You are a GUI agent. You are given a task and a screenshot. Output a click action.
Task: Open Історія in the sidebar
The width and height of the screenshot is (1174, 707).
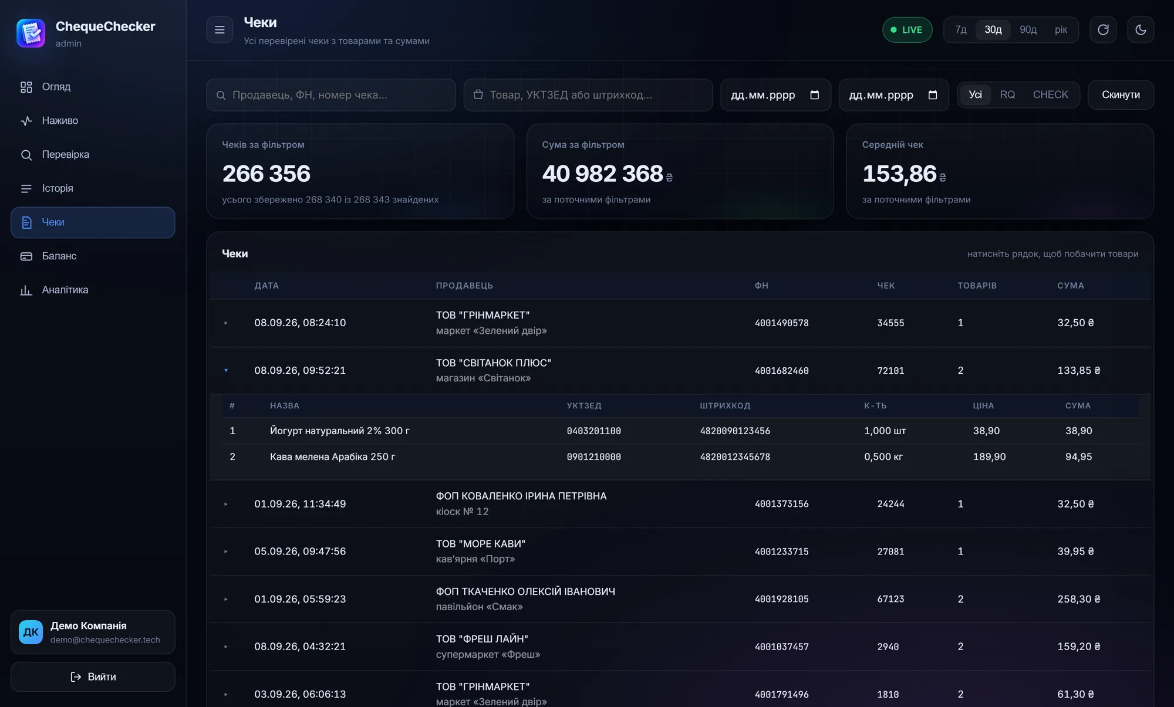[x=93, y=188]
